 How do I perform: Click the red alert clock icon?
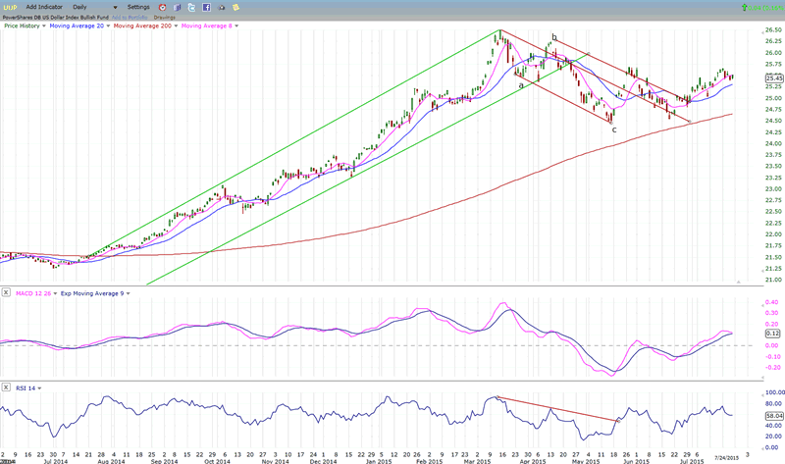click(163, 7)
